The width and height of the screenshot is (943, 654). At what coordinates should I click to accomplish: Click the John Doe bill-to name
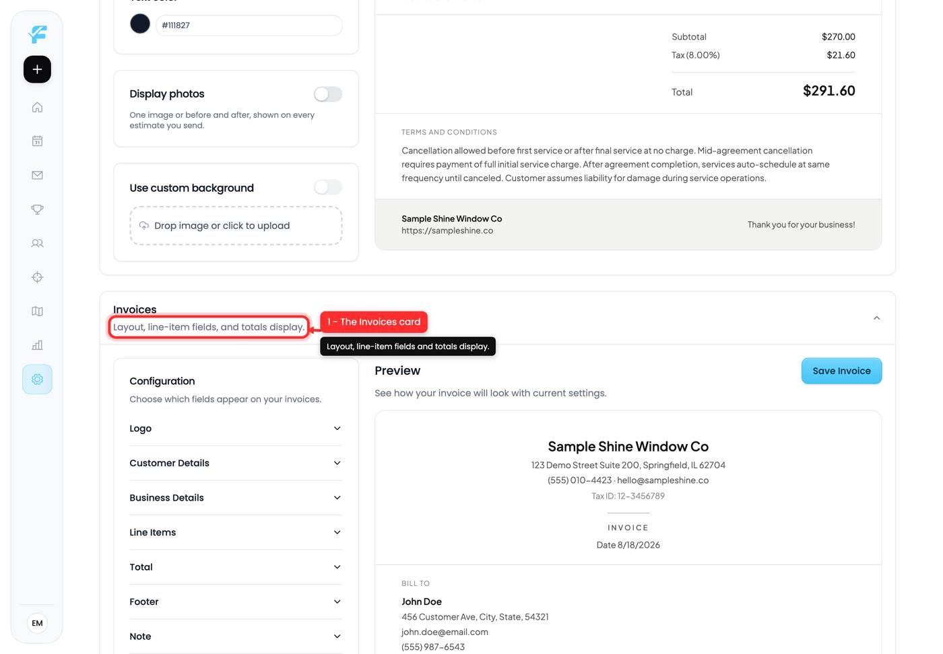point(422,602)
